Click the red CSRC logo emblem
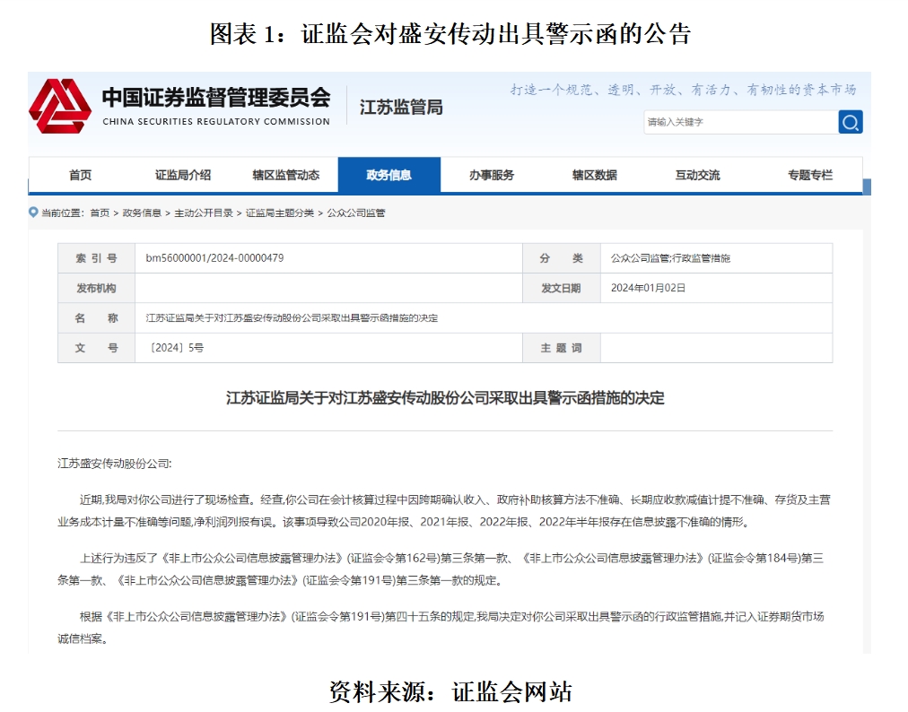Screen dimensions: 908x712 (x=60, y=106)
